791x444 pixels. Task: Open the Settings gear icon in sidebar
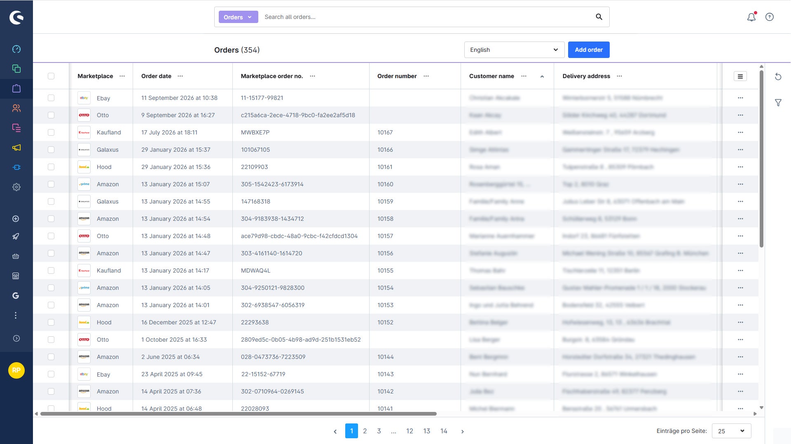pos(16,187)
